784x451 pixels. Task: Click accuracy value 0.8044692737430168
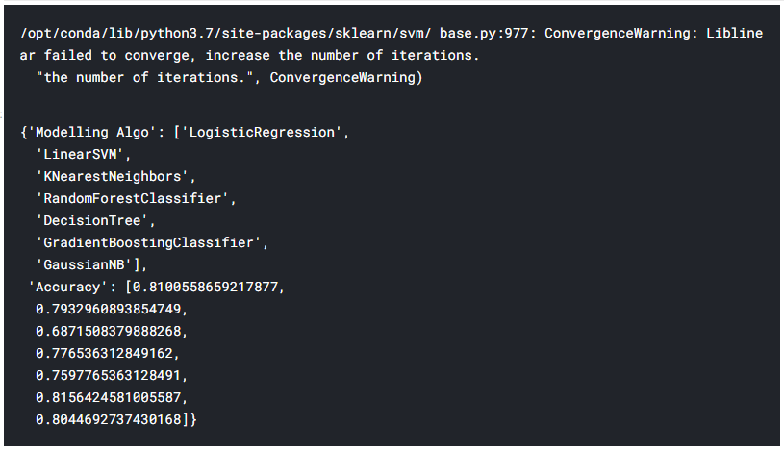point(108,419)
